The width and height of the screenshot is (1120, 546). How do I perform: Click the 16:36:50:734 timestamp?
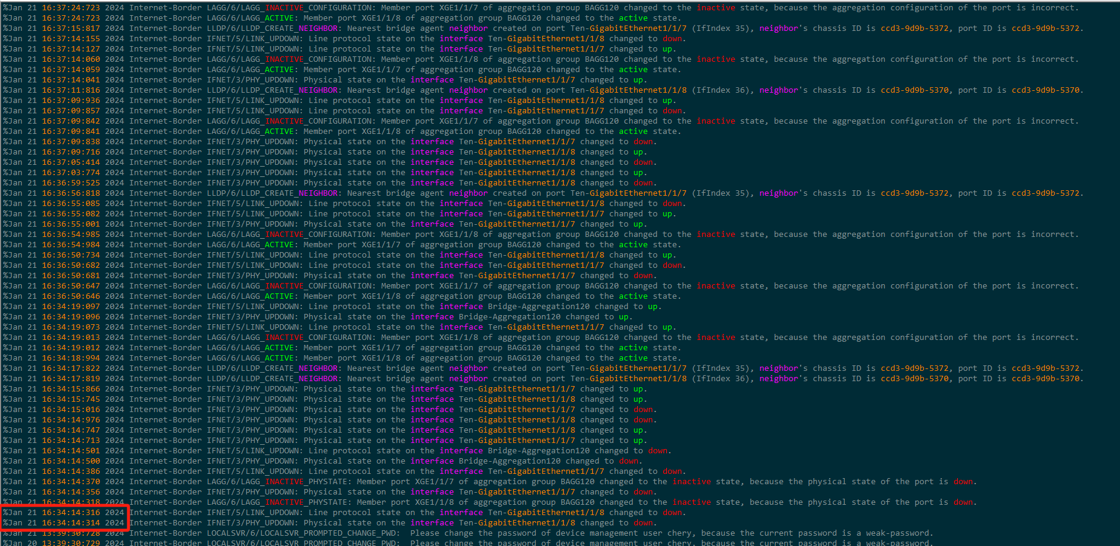[71, 255]
